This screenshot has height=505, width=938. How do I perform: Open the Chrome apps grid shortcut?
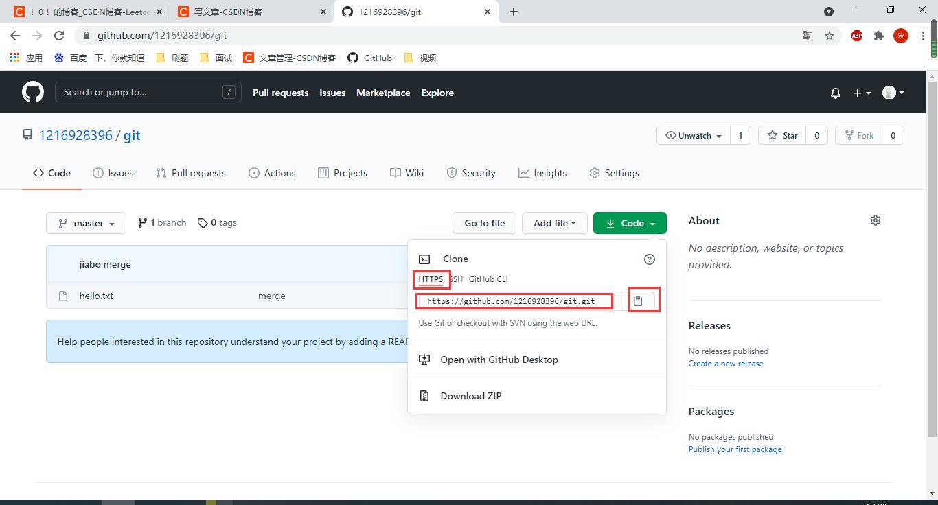[26, 58]
